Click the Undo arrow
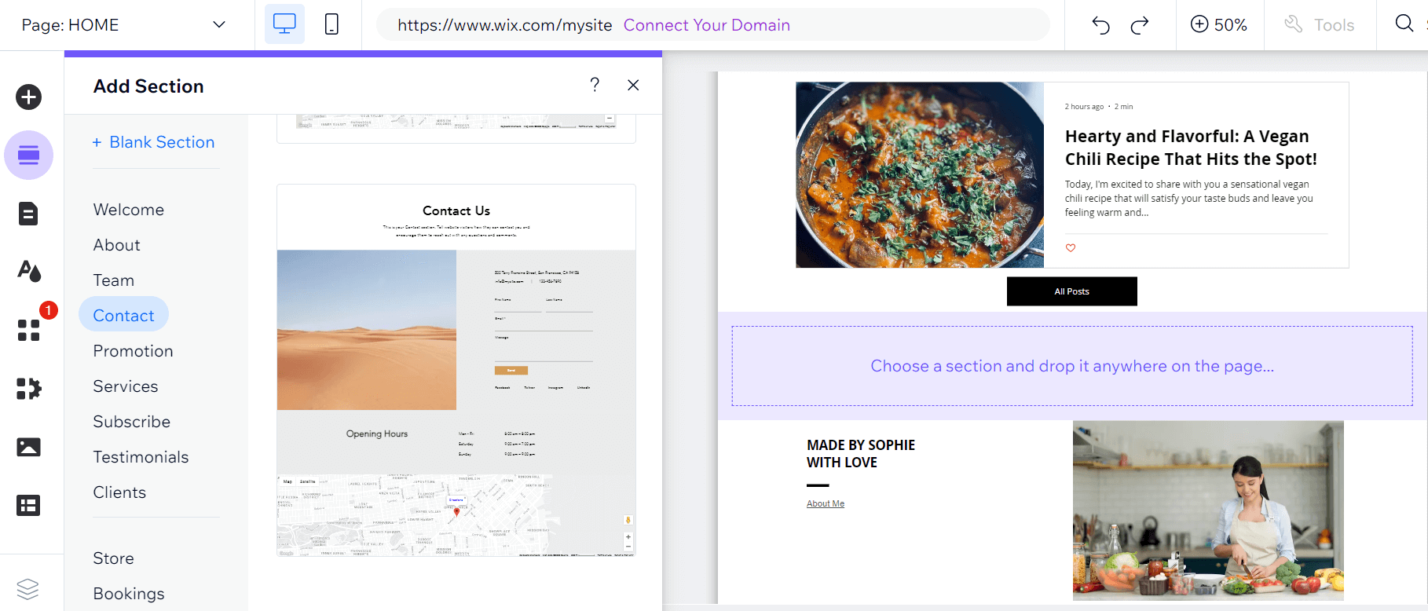 (1100, 25)
